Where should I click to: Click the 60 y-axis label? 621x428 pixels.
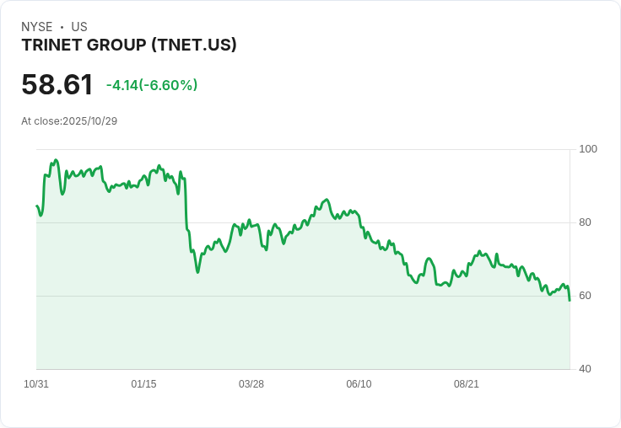585,296
